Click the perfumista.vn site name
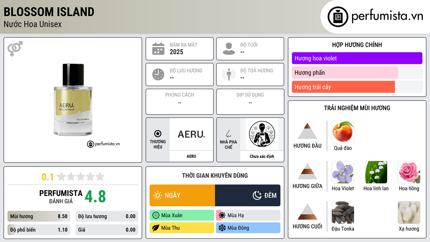The height and width of the screenshot is (242, 430). pyautogui.click(x=387, y=16)
